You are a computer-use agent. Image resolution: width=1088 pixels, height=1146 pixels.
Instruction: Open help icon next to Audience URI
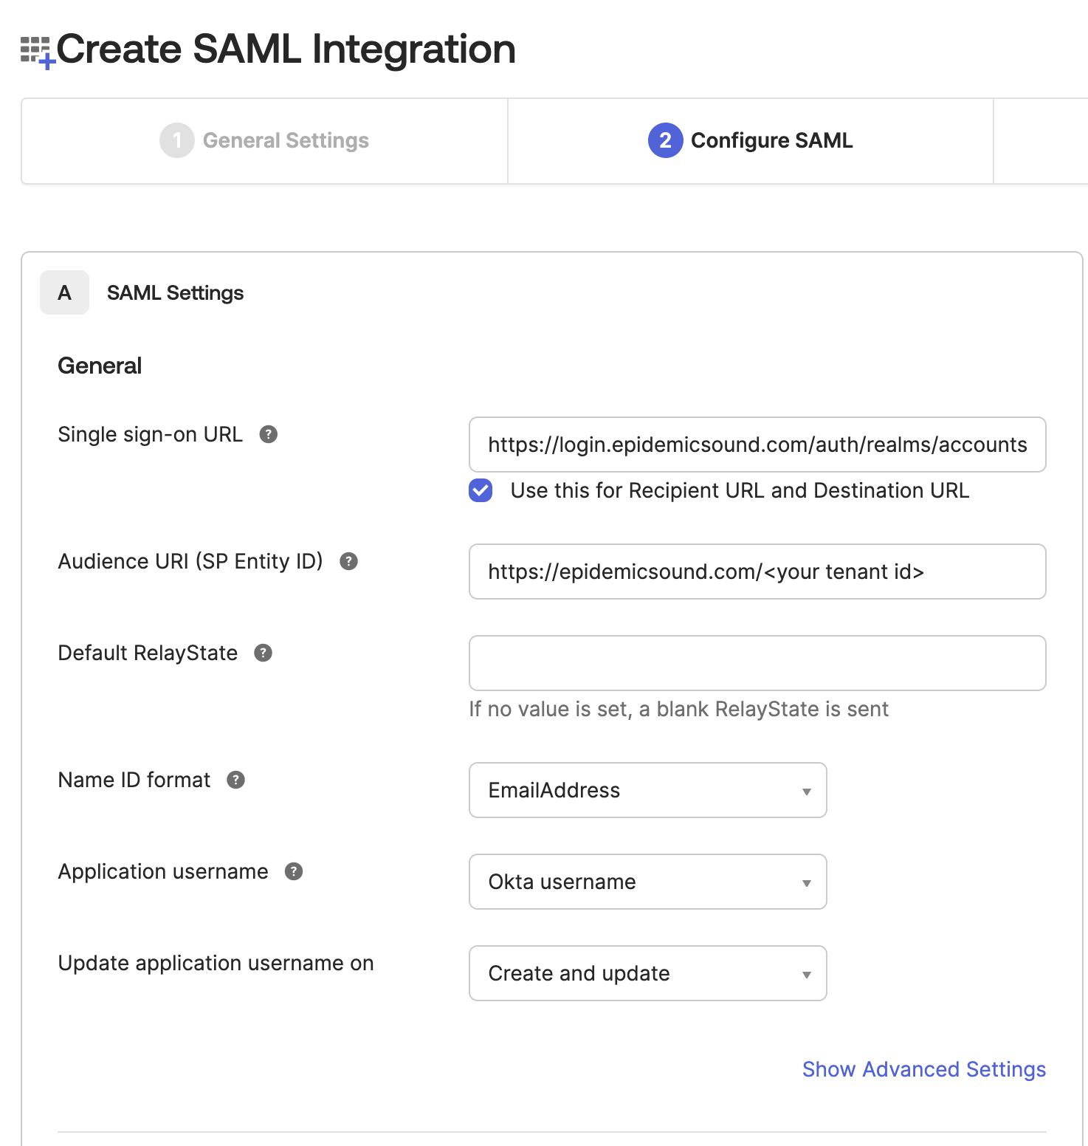click(x=348, y=561)
